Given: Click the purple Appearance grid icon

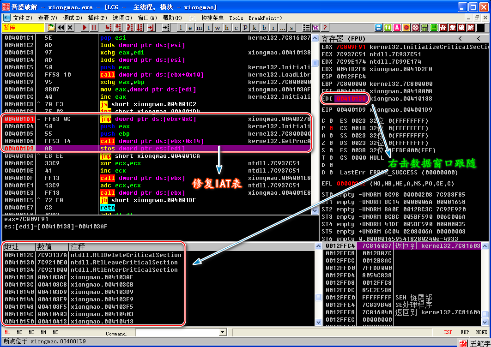Looking at the screenshot, I should [x=315, y=28].
